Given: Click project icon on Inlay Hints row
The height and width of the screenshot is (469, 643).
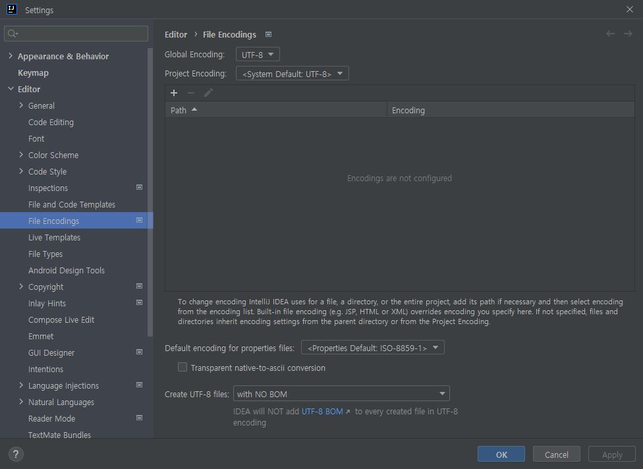Looking at the screenshot, I should pyautogui.click(x=140, y=302).
